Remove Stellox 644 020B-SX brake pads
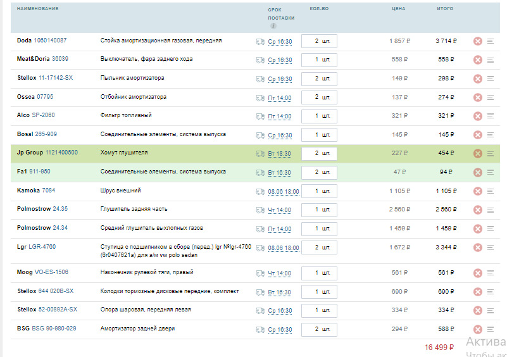The width and height of the screenshot is (507, 357). click(478, 292)
